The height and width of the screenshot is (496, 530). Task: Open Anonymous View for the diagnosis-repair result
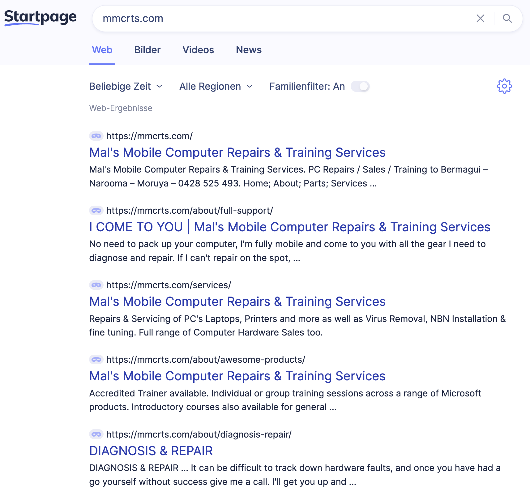pos(96,434)
